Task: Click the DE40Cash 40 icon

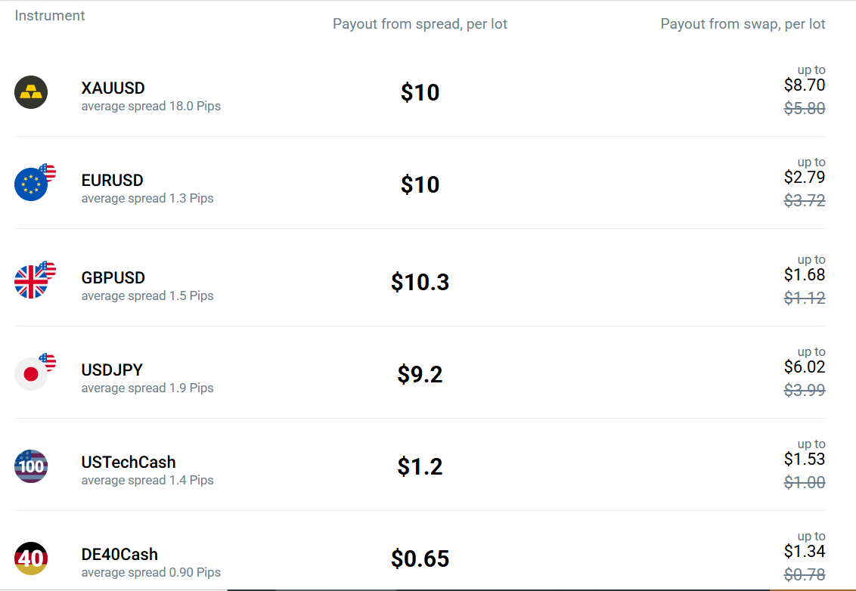Action: pos(31,559)
